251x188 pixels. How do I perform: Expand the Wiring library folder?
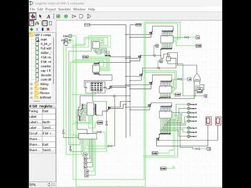[x=31, y=84]
